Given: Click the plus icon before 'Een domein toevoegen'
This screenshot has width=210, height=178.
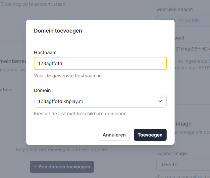Looking at the screenshot, I should click(x=35, y=167).
